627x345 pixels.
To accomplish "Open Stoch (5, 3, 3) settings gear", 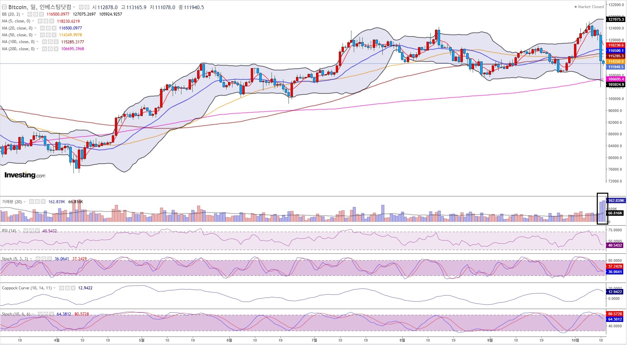I will (44, 259).
